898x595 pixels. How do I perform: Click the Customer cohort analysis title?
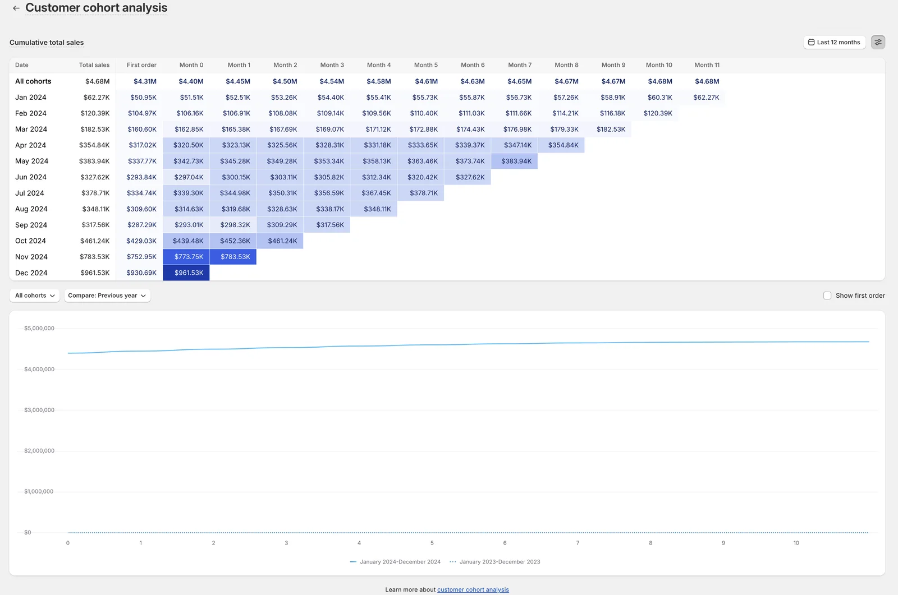tap(97, 8)
